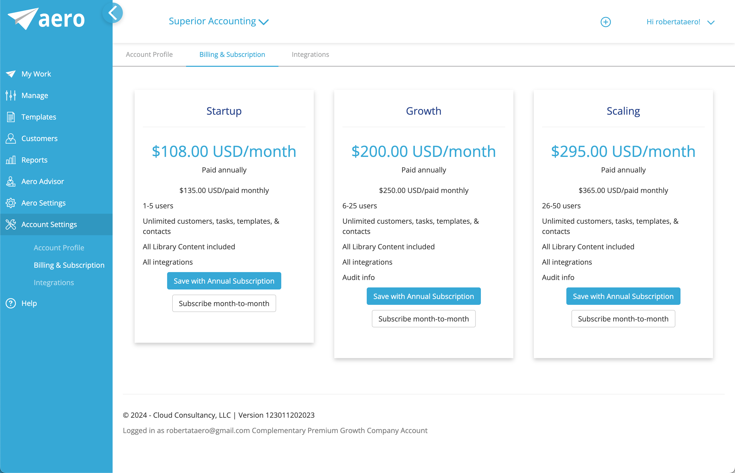Click the Help question mark icon
Screen dimensions: 735x473
[10, 303]
